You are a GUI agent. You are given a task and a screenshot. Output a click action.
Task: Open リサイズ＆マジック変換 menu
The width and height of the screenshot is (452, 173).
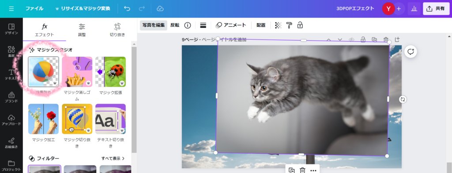[x=83, y=9]
